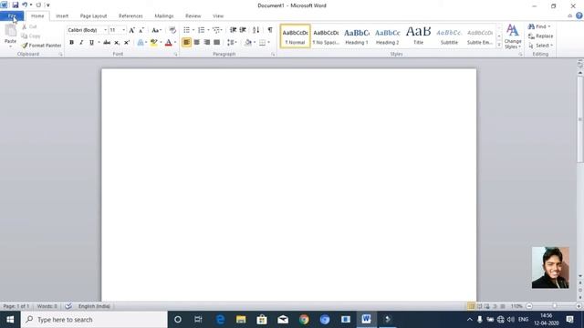Open the font size dropdown showing 11
Viewport: 584px width, 328px height.
(x=124, y=30)
